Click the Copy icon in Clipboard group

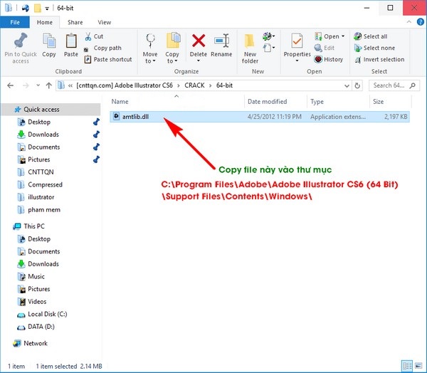[x=49, y=43]
